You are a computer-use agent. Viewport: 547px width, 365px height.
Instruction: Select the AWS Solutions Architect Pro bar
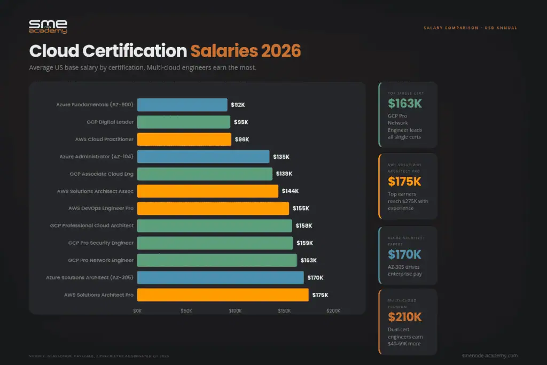coord(223,295)
